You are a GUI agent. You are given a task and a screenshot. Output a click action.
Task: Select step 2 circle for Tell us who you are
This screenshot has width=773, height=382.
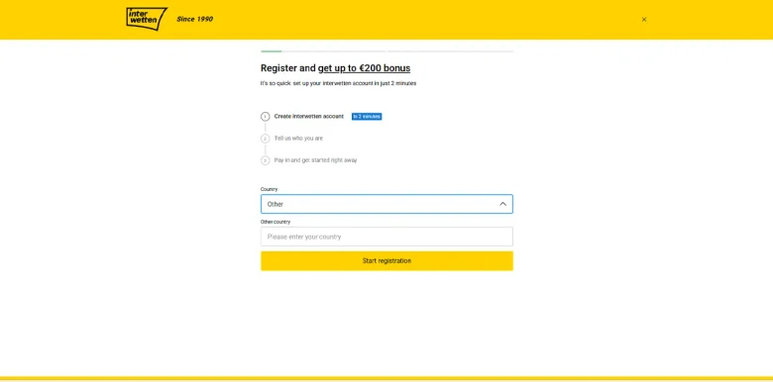[x=266, y=139]
